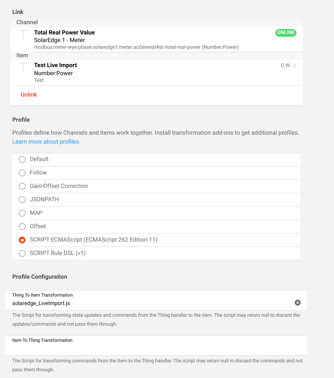Viewport: 334px width, 378px height.
Task: Select the JSONPATH profile radio button
Action: (x=22, y=200)
